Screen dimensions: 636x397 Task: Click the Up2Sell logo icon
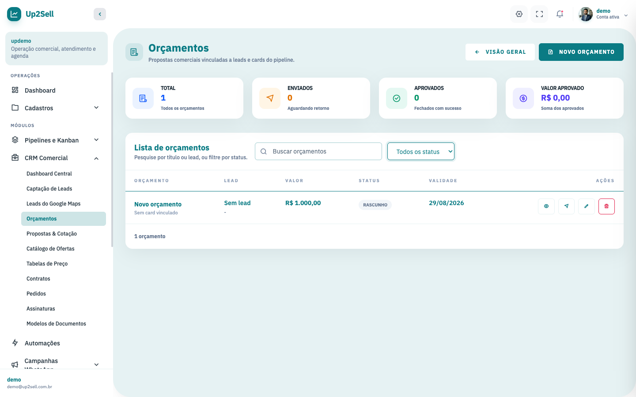14,14
